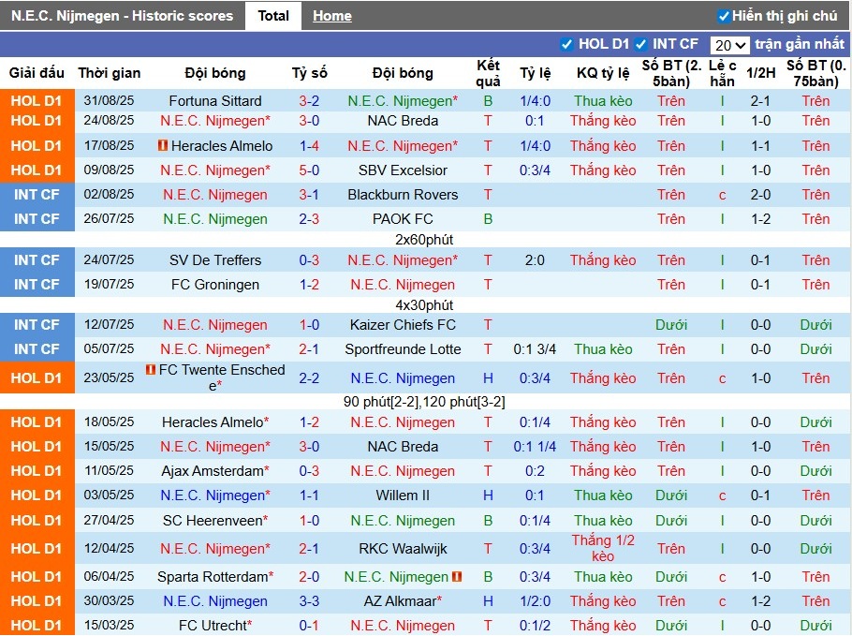852x636 pixels.
Task: Open FC Utrecht team link
Action: (213, 626)
